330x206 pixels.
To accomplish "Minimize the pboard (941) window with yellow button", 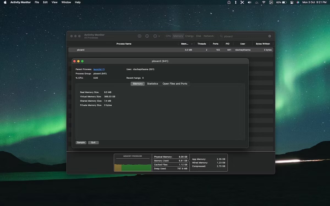I will tap(78, 61).
